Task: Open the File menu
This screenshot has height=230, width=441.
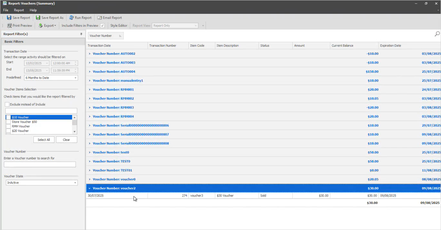Action: point(5,10)
